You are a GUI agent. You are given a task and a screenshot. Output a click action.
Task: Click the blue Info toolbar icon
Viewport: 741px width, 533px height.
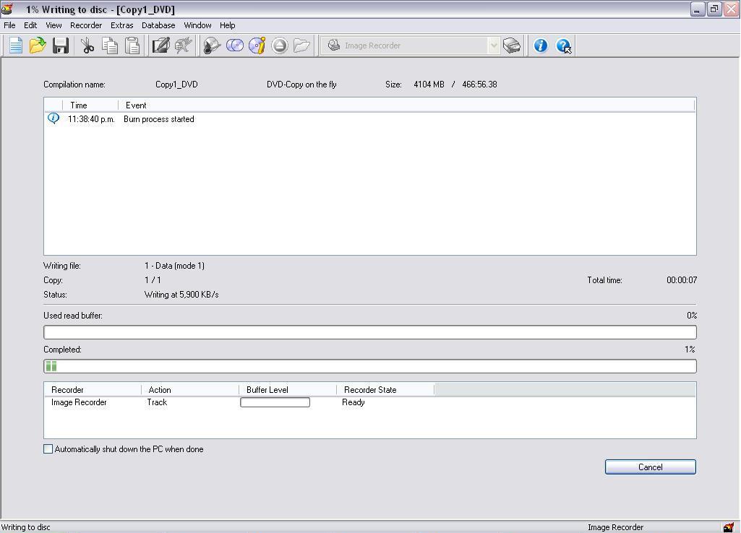coord(540,45)
